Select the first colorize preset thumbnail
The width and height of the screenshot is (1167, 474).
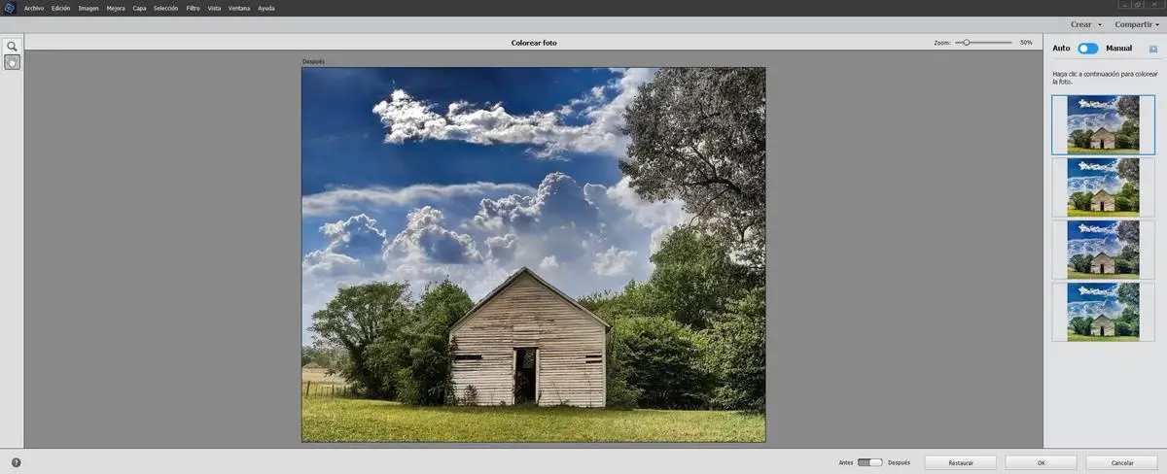pos(1104,124)
